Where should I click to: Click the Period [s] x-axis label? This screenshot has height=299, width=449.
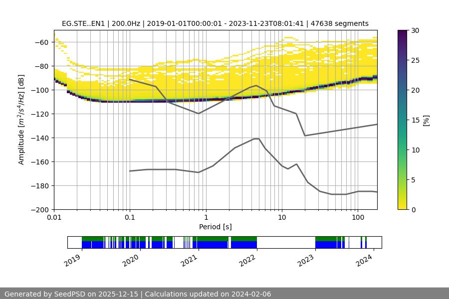pyautogui.click(x=215, y=227)
